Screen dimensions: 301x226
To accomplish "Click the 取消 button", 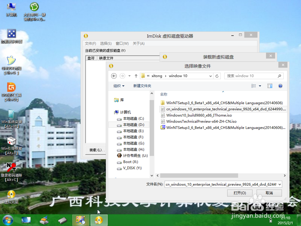I will click(269, 193).
